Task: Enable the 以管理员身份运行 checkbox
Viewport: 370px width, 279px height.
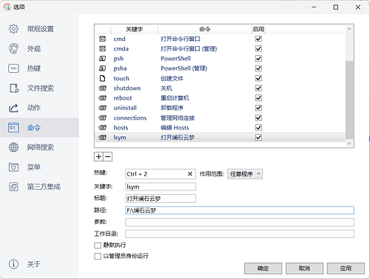Action: tap(98, 256)
